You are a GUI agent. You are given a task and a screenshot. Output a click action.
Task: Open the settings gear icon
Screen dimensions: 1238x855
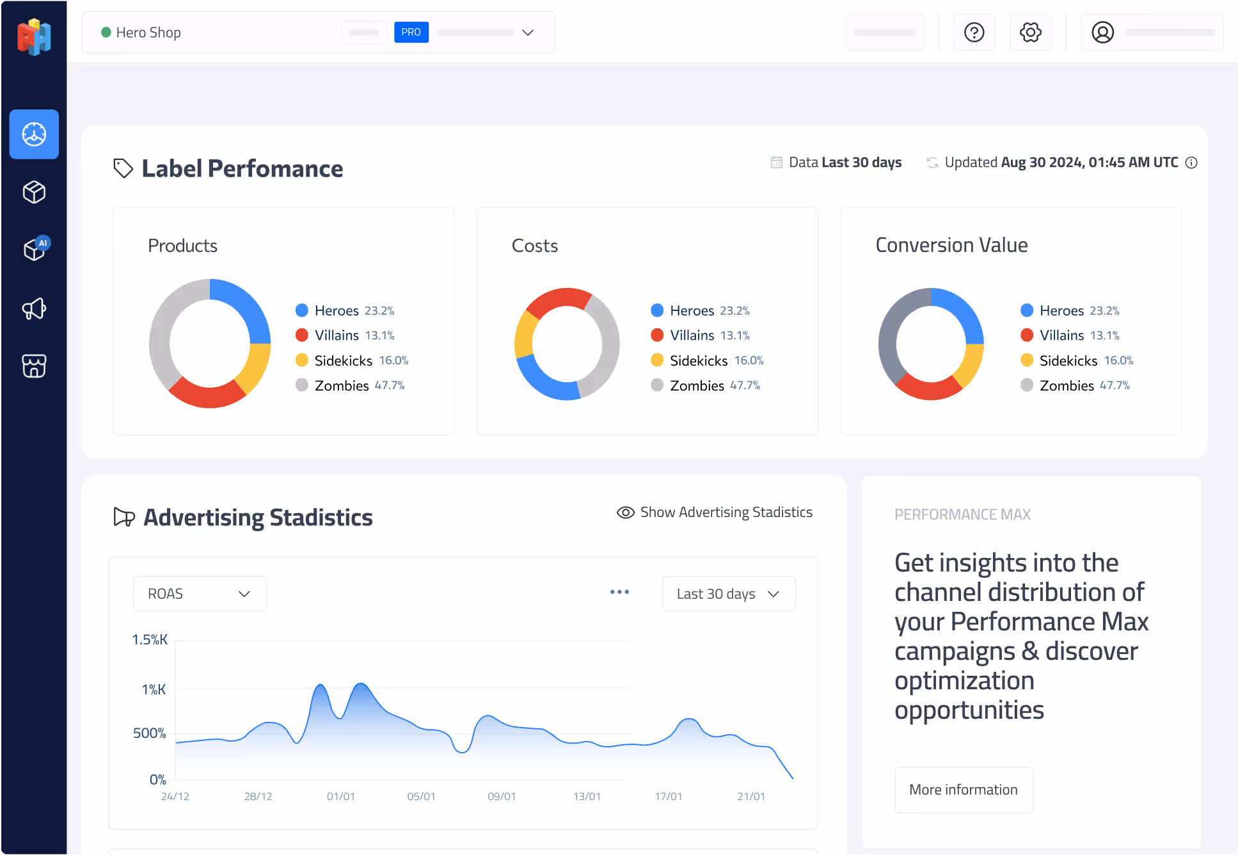[1030, 32]
